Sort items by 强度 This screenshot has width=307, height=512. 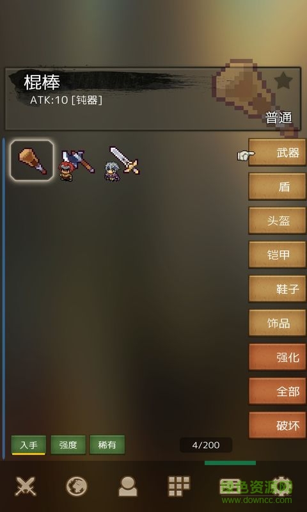(68, 445)
